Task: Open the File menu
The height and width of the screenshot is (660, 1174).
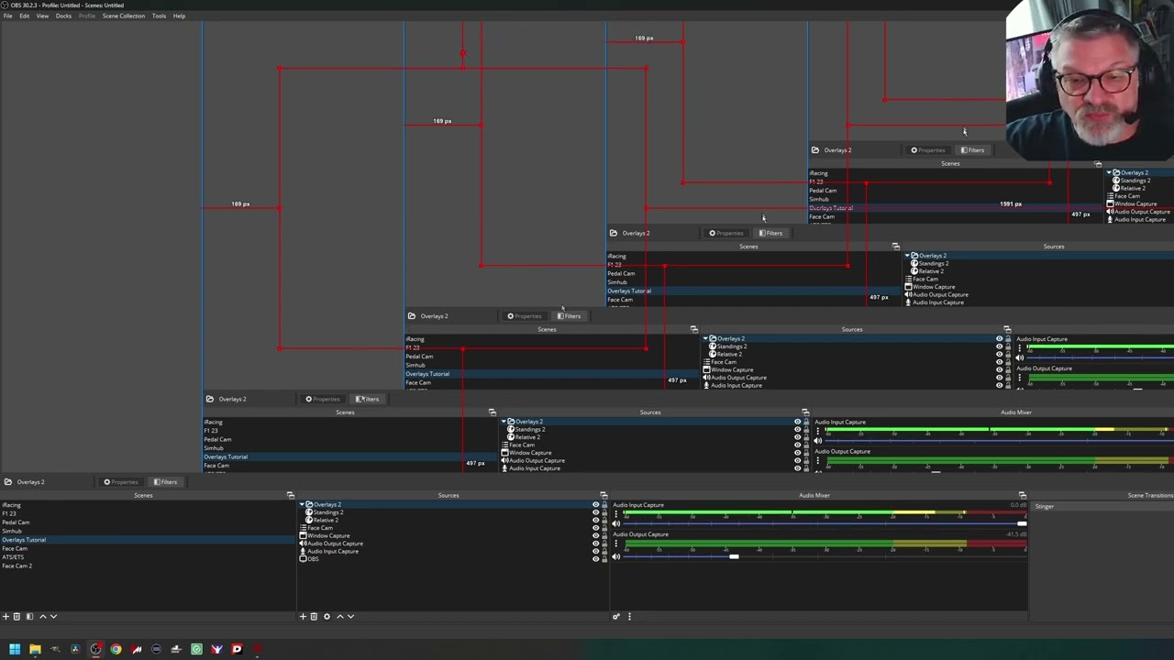Action: [x=7, y=16]
